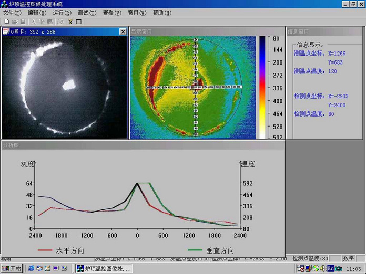366x274 pixels.
Task: Launch Internet Explorer from quick launch
Action: click(31, 268)
